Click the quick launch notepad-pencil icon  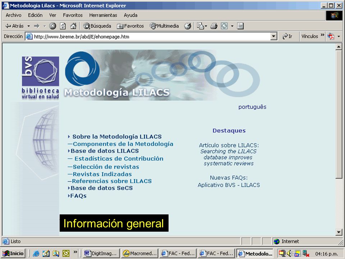46,254
